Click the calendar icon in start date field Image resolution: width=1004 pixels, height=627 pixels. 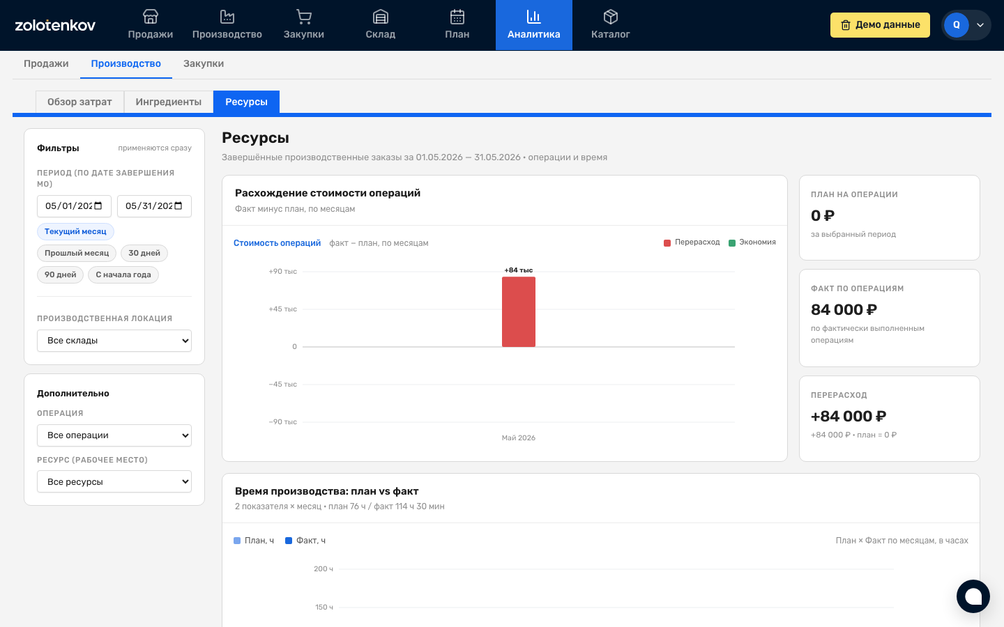(98, 206)
